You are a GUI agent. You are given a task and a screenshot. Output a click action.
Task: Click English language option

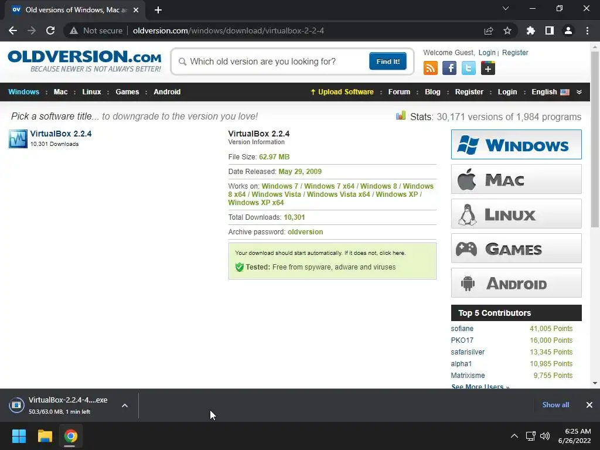544,92
